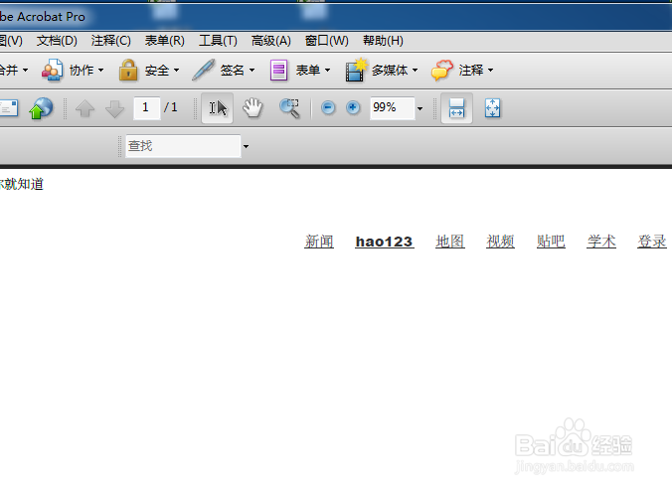Open the 高级(A) menu
This screenshot has width=672, height=490.
(x=271, y=41)
